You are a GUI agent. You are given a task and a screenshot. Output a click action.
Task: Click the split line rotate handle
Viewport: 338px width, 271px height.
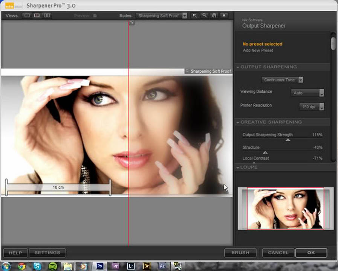coord(132,23)
